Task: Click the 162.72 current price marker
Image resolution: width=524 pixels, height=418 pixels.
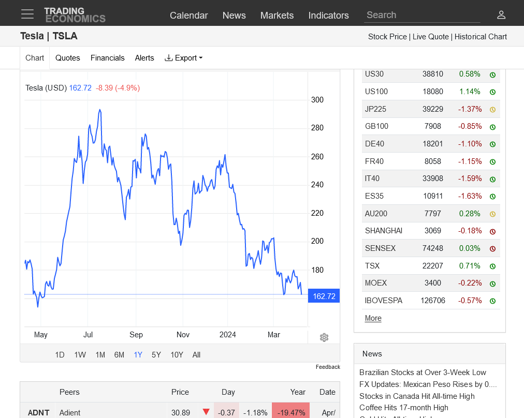Action: tap(324, 296)
